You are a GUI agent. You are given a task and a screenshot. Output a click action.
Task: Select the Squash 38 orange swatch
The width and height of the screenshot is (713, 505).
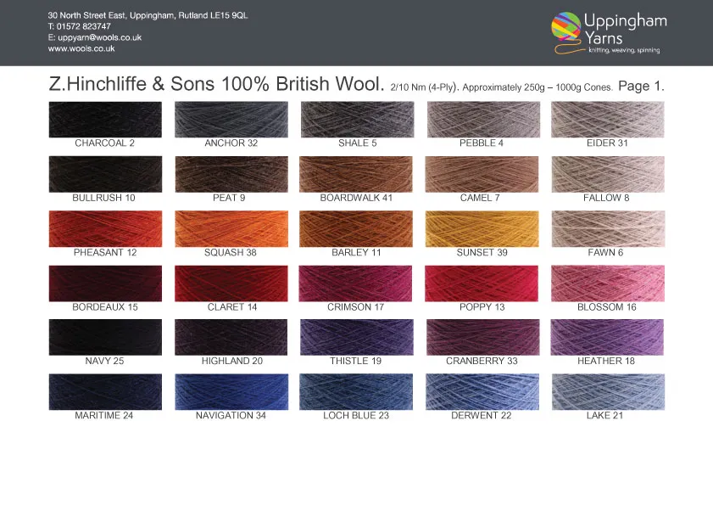pyautogui.click(x=231, y=228)
